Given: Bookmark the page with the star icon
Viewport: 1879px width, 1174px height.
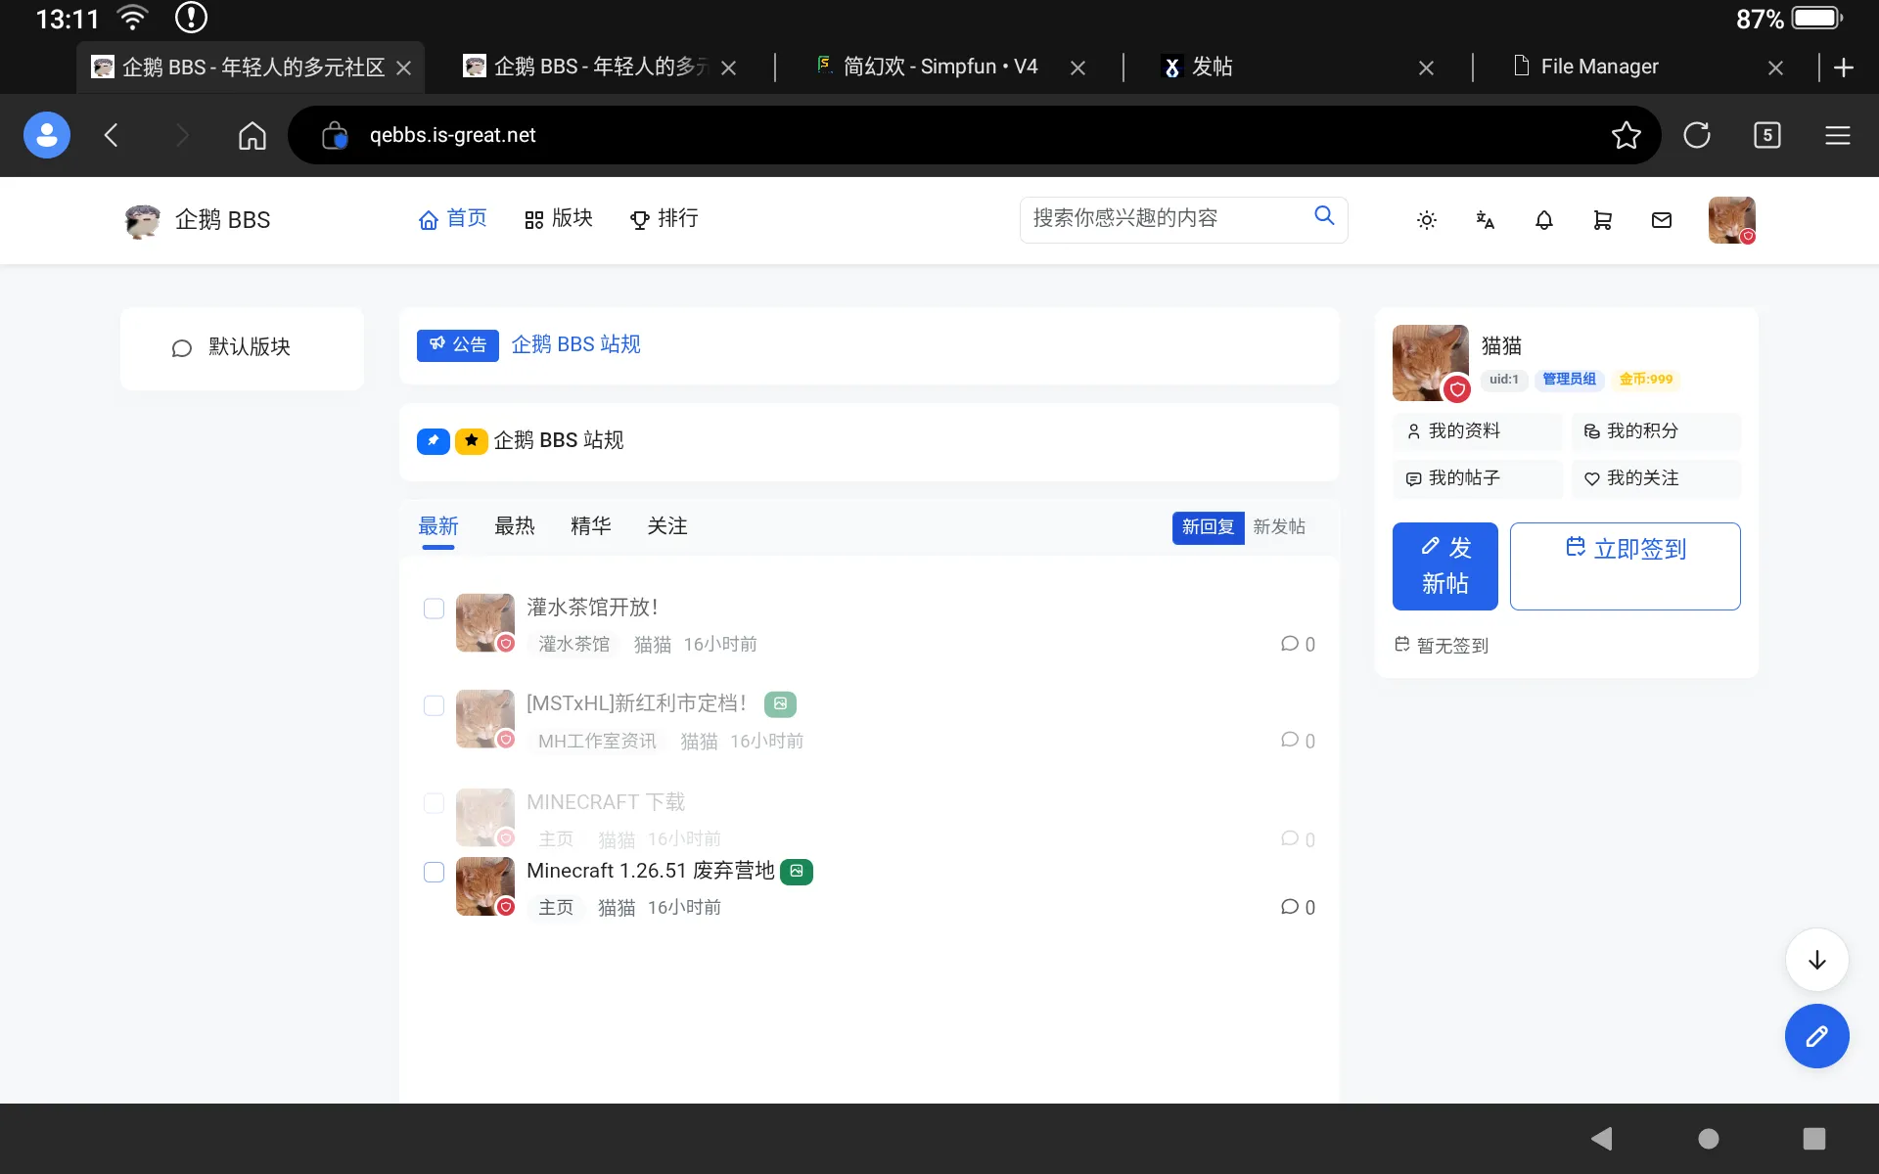Looking at the screenshot, I should click(1626, 135).
